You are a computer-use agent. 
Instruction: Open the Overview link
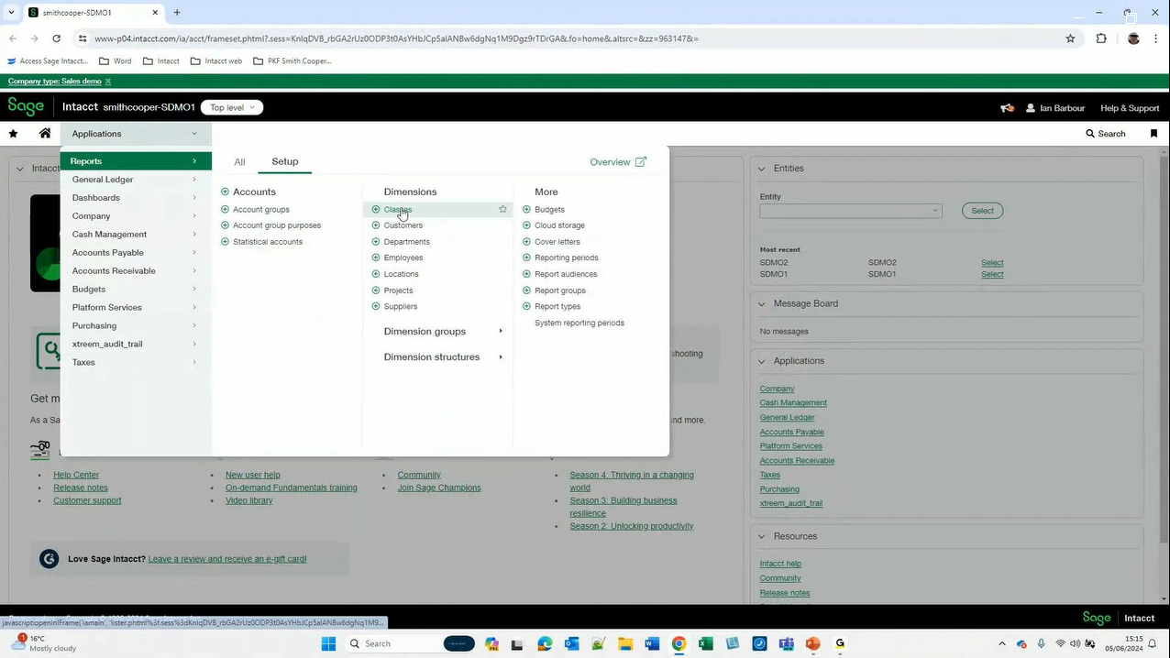[x=610, y=162]
